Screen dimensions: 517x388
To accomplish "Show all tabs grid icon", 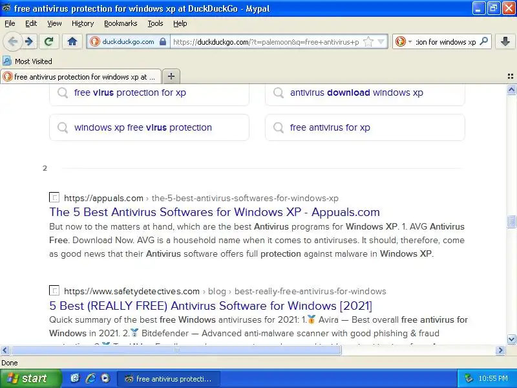I will 510,76.
